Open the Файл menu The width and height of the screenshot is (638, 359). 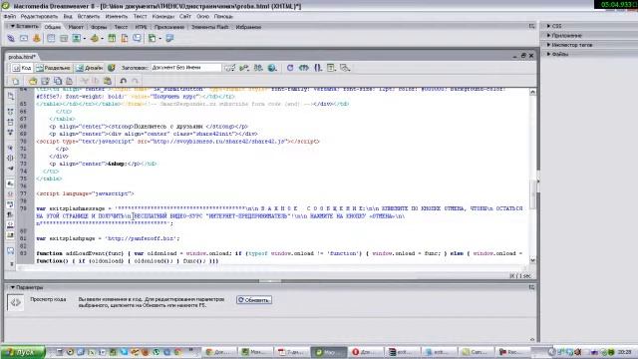[10, 16]
